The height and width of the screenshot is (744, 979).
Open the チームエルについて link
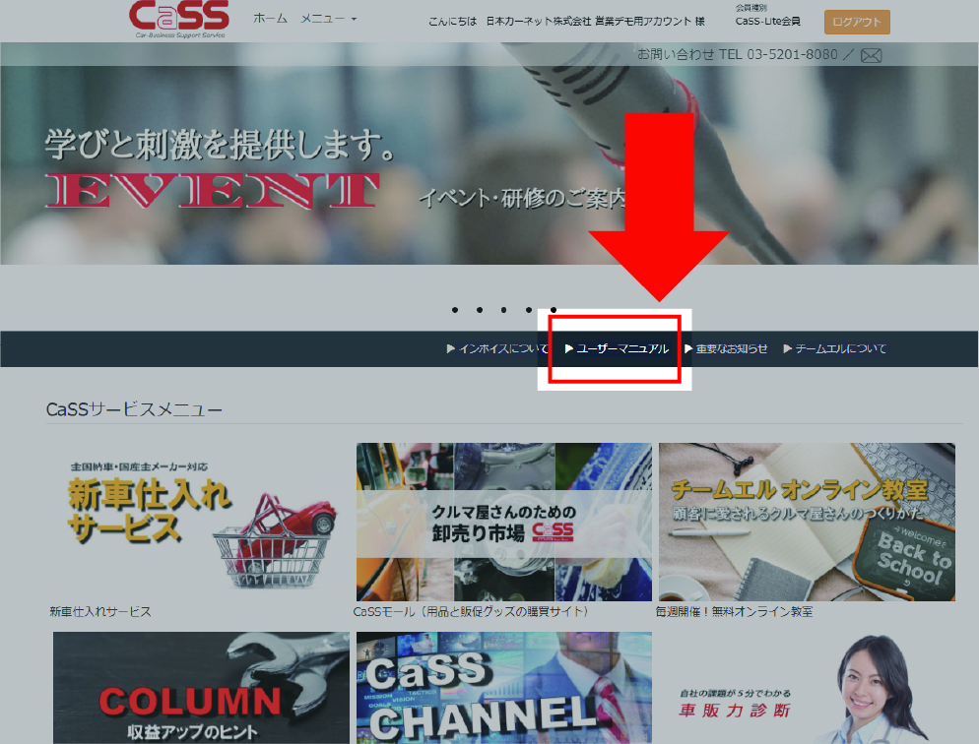point(835,348)
